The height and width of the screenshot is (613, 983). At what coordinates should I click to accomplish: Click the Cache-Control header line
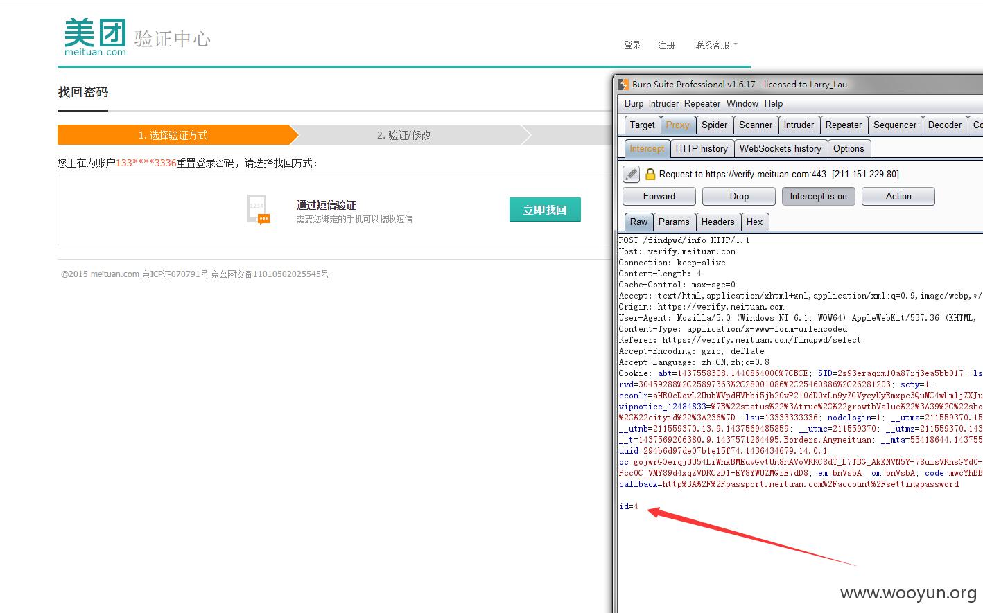[x=677, y=285]
